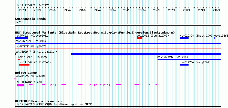Click the 17p13.3 band label
Viewport: 228px width, 108px height.
coord(21,22)
